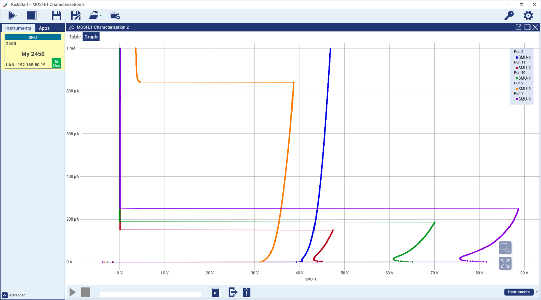Image resolution: width=541 pixels, height=300 pixels.
Task: Click the 200 µA y-axis label
Action: click(x=72, y=219)
